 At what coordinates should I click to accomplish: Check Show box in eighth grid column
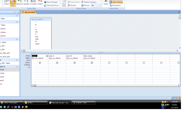(x=161, y=63)
